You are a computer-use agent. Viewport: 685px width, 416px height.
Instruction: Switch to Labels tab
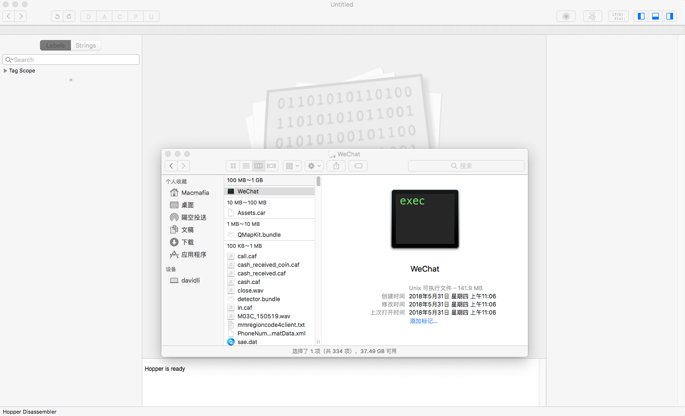coord(55,45)
